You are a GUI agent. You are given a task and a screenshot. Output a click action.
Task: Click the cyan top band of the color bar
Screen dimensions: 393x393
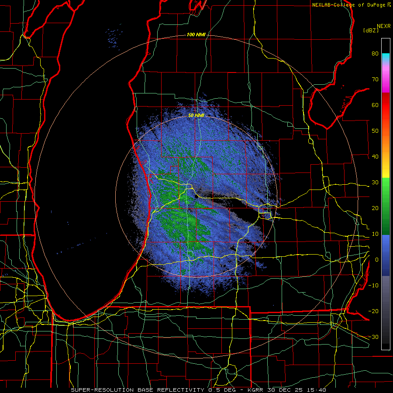point(386,56)
